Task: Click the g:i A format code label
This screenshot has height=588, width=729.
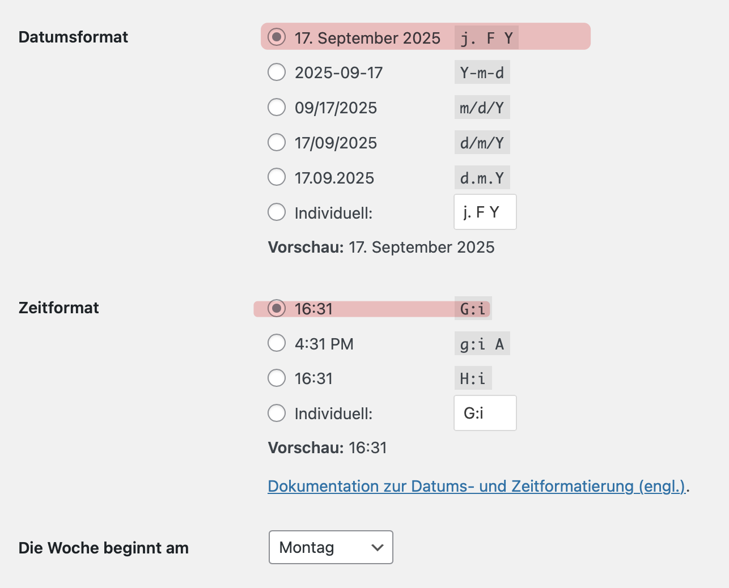Action: click(x=482, y=344)
